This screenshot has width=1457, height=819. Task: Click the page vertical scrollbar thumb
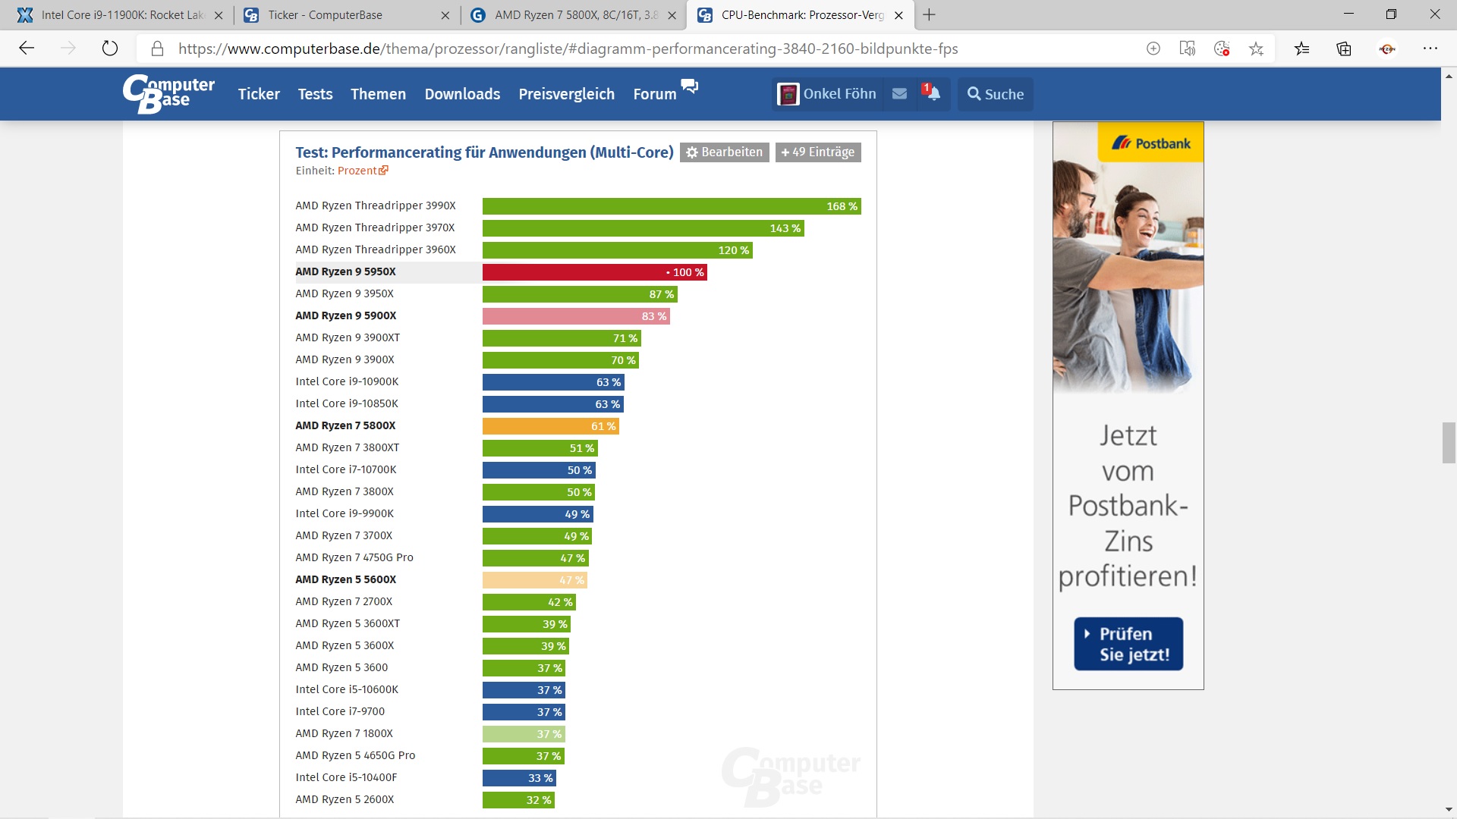tap(1449, 442)
